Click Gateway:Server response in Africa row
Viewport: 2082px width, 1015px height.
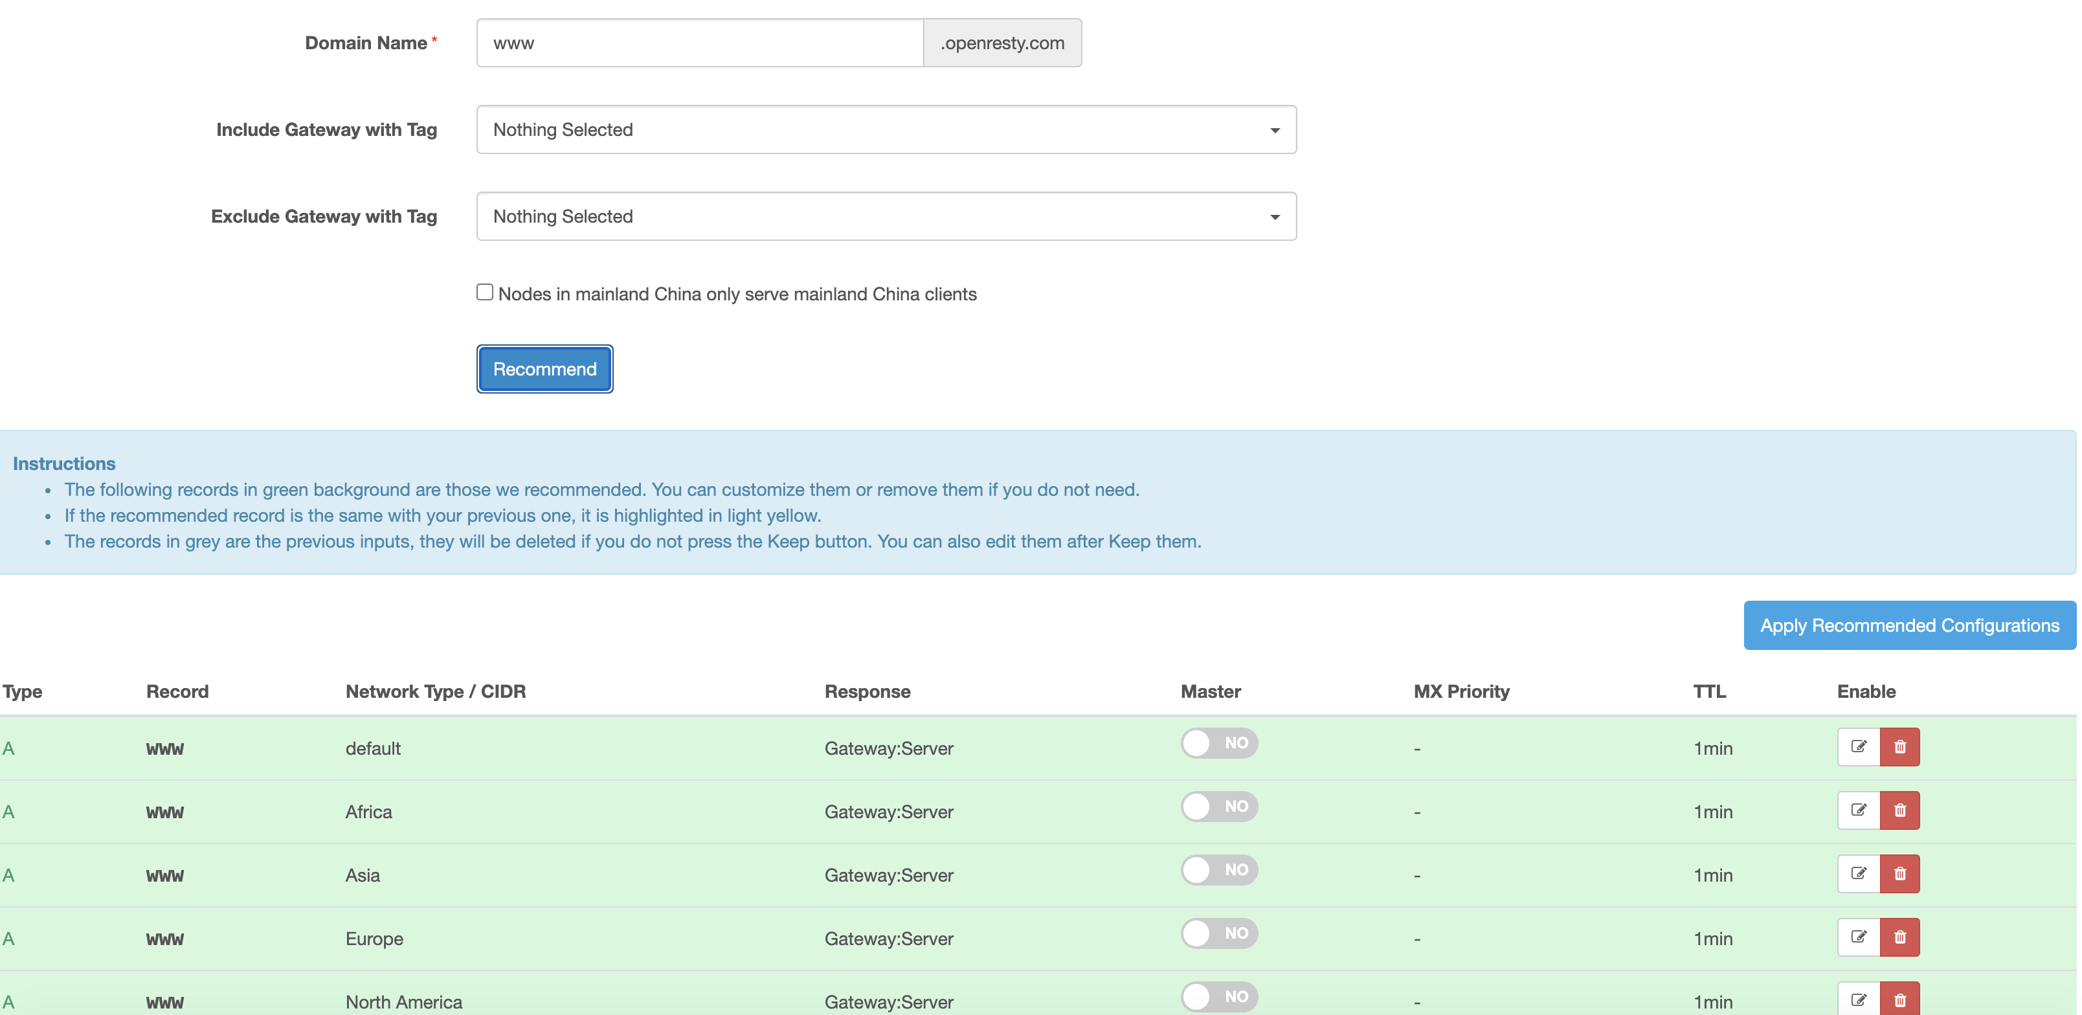point(889,812)
